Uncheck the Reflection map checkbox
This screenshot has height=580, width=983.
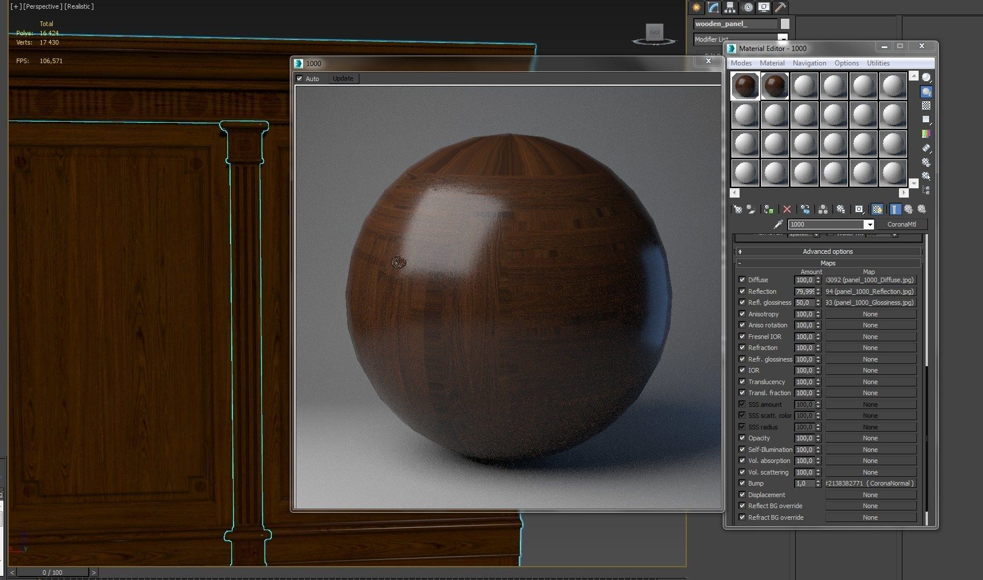(x=742, y=291)
